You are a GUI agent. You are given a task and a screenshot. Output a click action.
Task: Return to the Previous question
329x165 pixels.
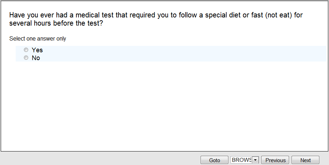[275, 160]
